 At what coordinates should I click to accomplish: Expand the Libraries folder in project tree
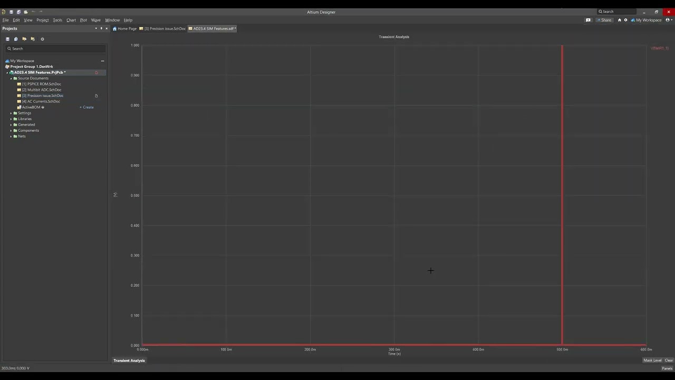(x=11, y=119)
